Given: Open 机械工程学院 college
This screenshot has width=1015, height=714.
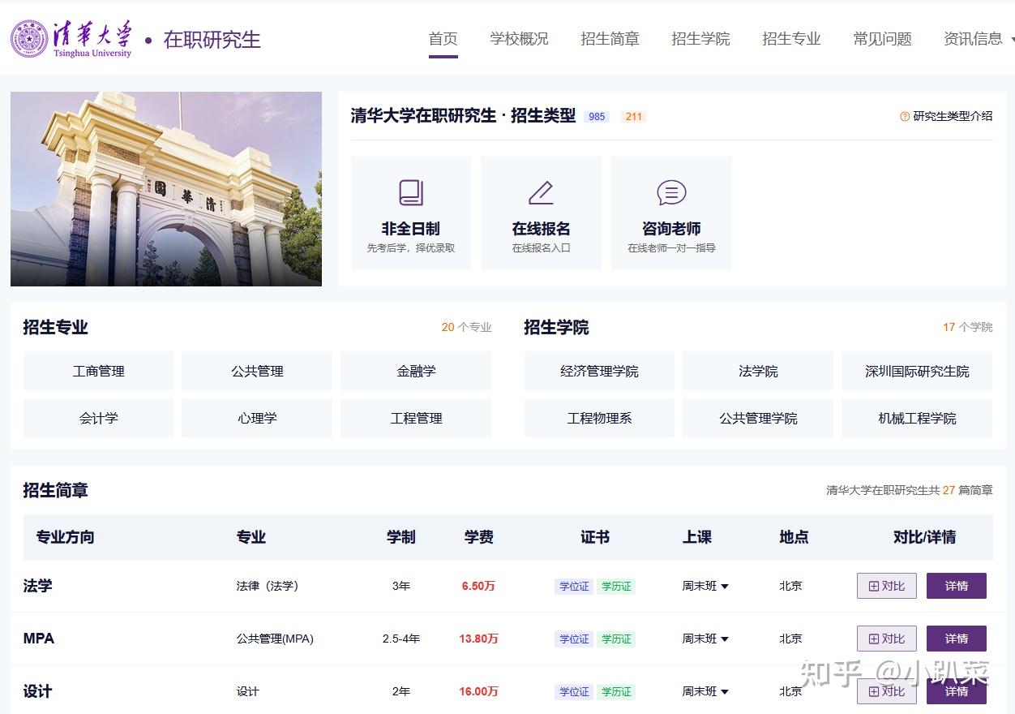Looking at the screenshot, I should tap(917, 418).
